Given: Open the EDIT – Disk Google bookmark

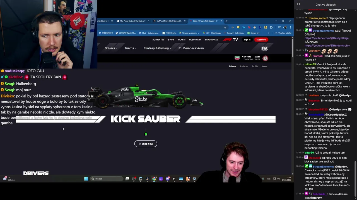Looking at the screenshot, I should (212, 33).
